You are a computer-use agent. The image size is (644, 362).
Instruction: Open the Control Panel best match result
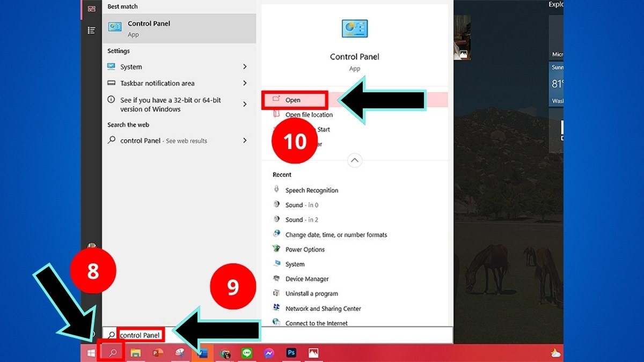tap(179, 28)
